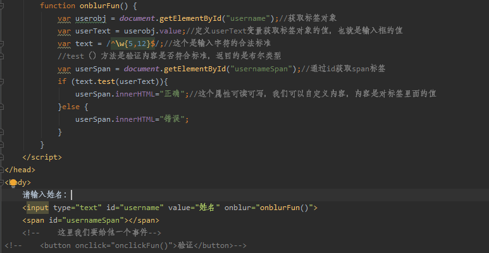
Task: Click the yellow lightbulb intention icon
Action: (x=13, y=183)
